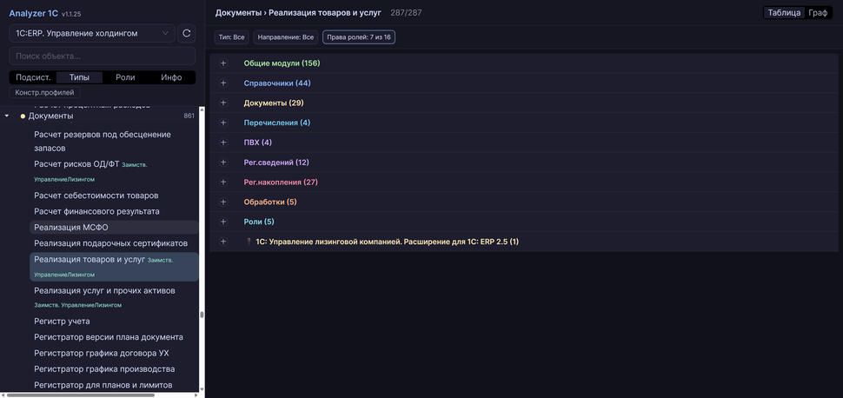Screen dimensions: 843x398
Task: Expand the Общие модули (156) group
Action: pos(223,63)
